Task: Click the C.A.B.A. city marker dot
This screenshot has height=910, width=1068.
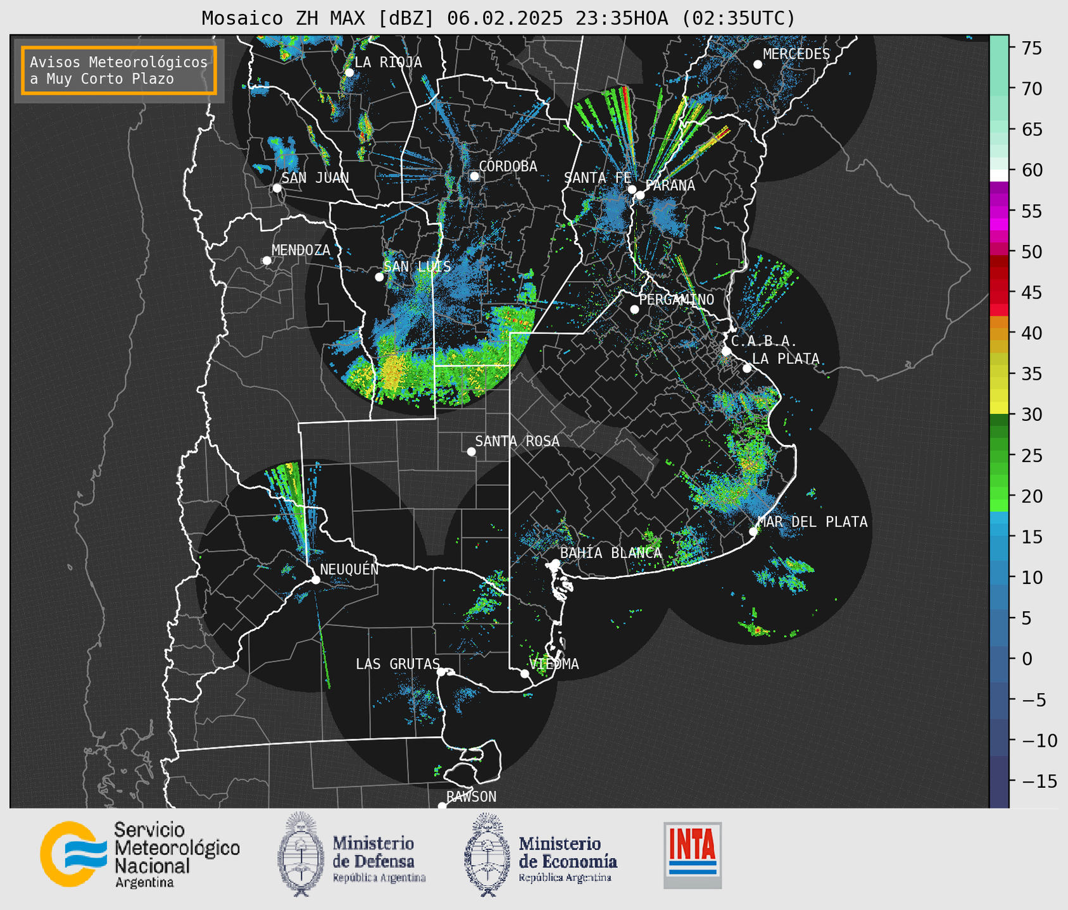Action: tap(726, 351)
